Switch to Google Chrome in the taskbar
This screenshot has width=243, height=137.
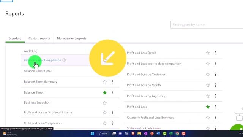pos(177,134)
